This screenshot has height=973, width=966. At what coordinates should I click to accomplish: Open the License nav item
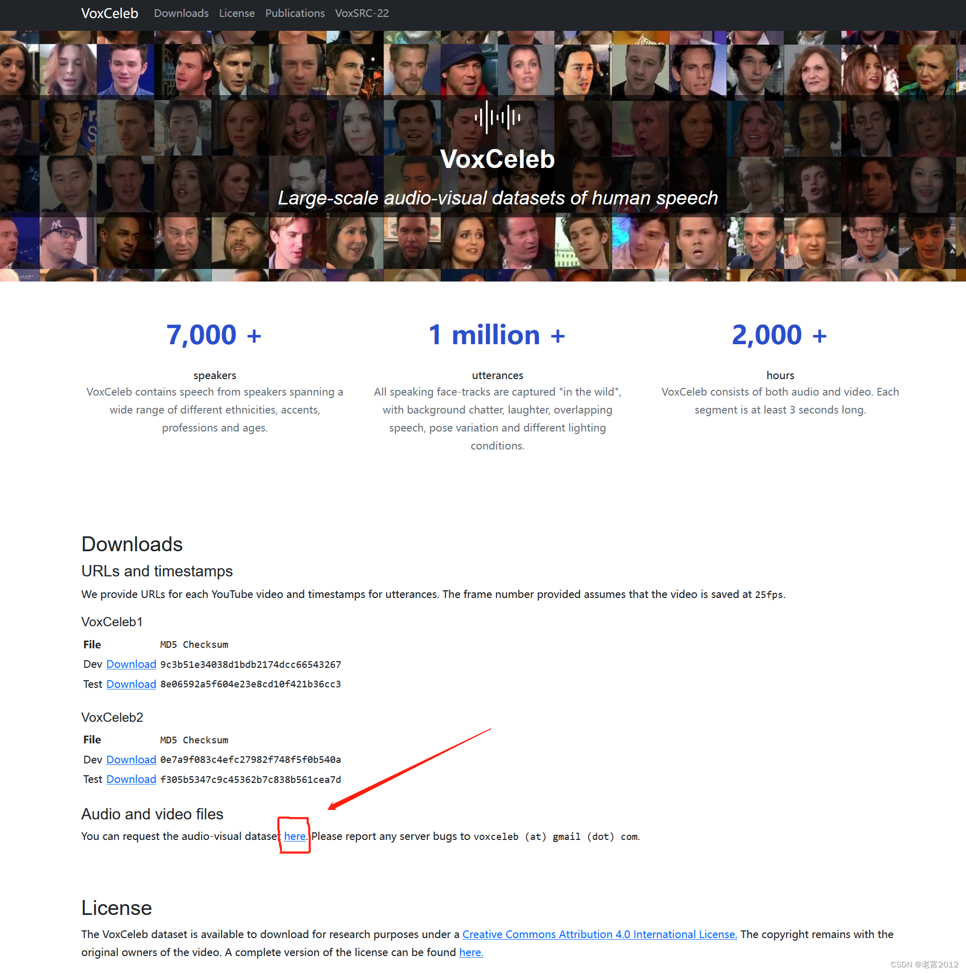[x=236, y=13]
